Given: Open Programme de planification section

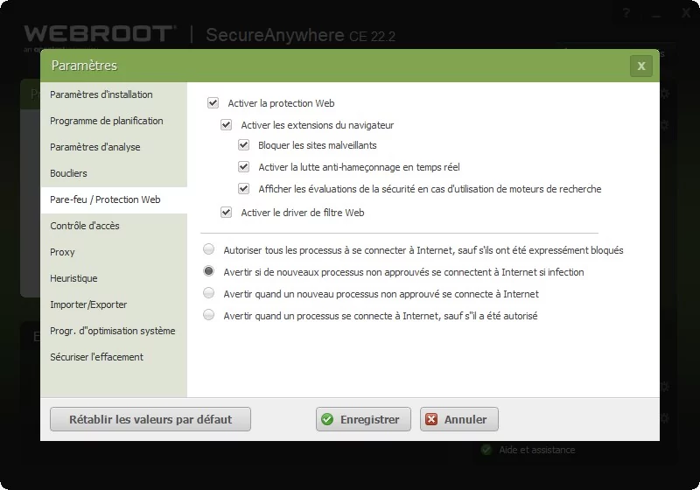Looking at the screenshot, I should click(114, 121).
